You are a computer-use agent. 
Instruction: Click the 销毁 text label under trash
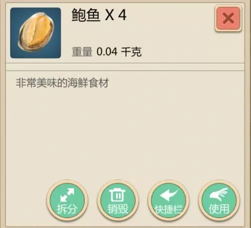pyautogui.click(x=118, y=209)
